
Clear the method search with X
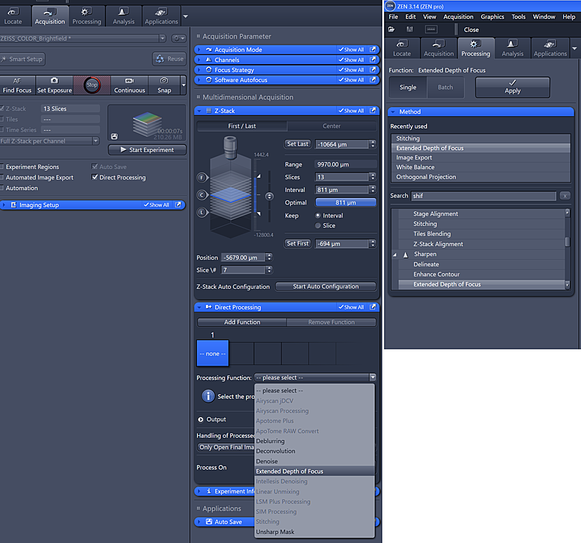565,196
